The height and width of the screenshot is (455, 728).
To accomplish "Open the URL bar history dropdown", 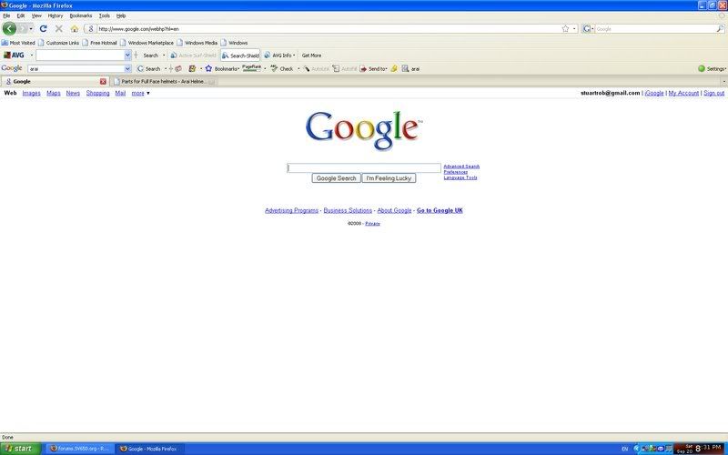I will coord(574,29).
